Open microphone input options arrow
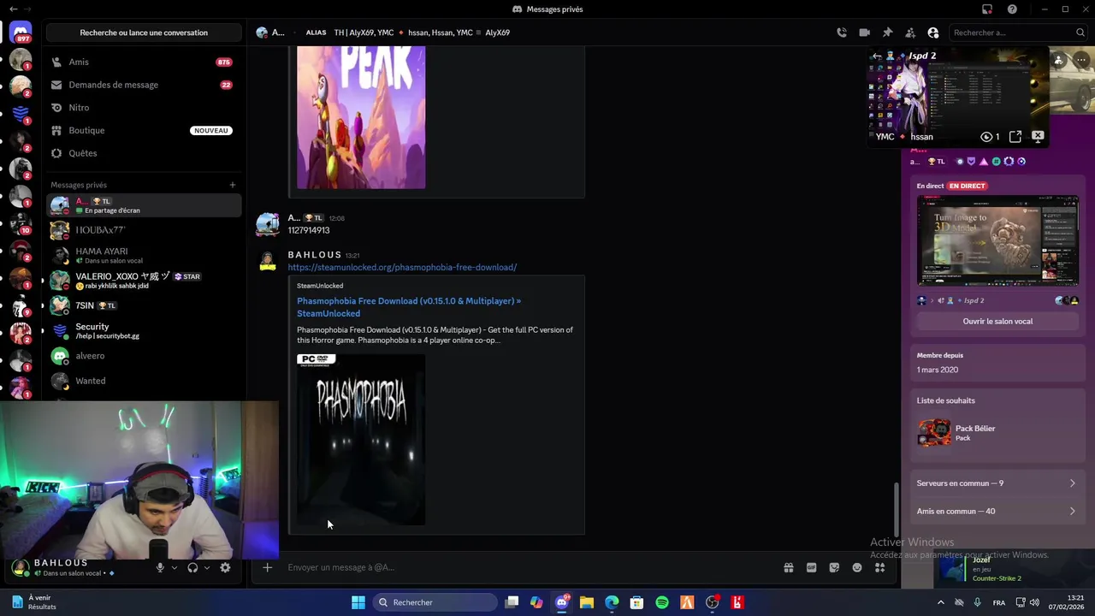Image resolution: width=1095 pixels, height=616 pixels. pos(175,567)
